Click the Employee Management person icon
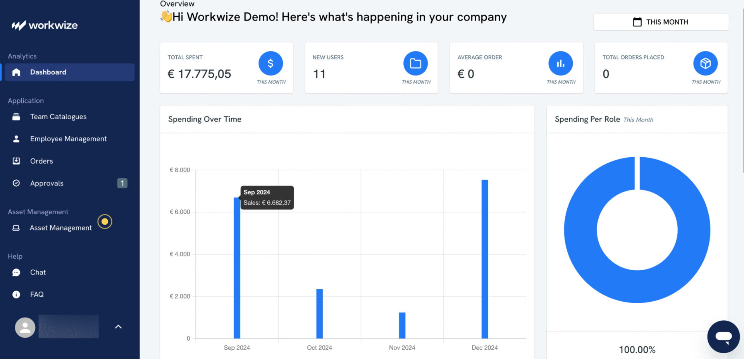The width and height of the screenshot is (744, 359). [16, 139]
